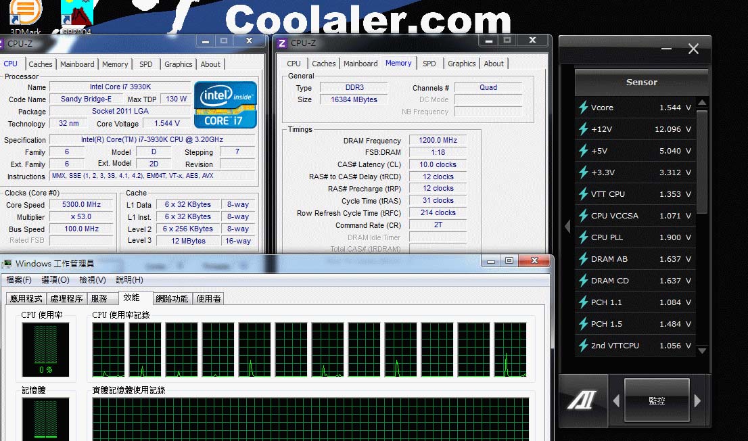
Task: Switch to the 應用程式 tab in Task Manager
Action: pyautogui.click(x=26, y=299)
